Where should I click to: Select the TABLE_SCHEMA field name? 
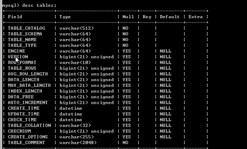[x=25, y=34]
